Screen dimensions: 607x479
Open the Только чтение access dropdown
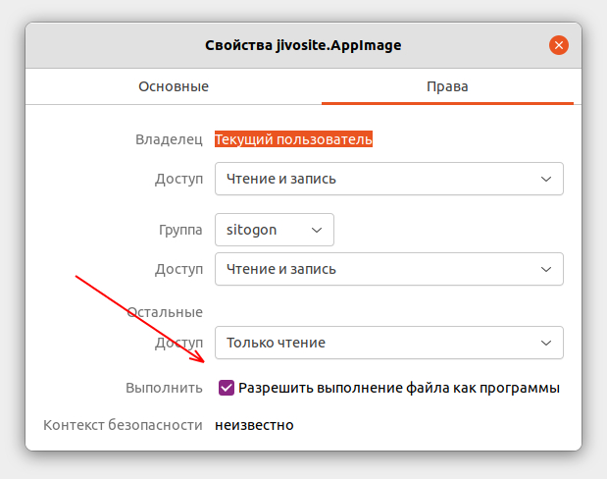point(389,343)
